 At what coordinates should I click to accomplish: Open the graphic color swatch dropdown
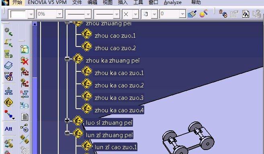31,14
